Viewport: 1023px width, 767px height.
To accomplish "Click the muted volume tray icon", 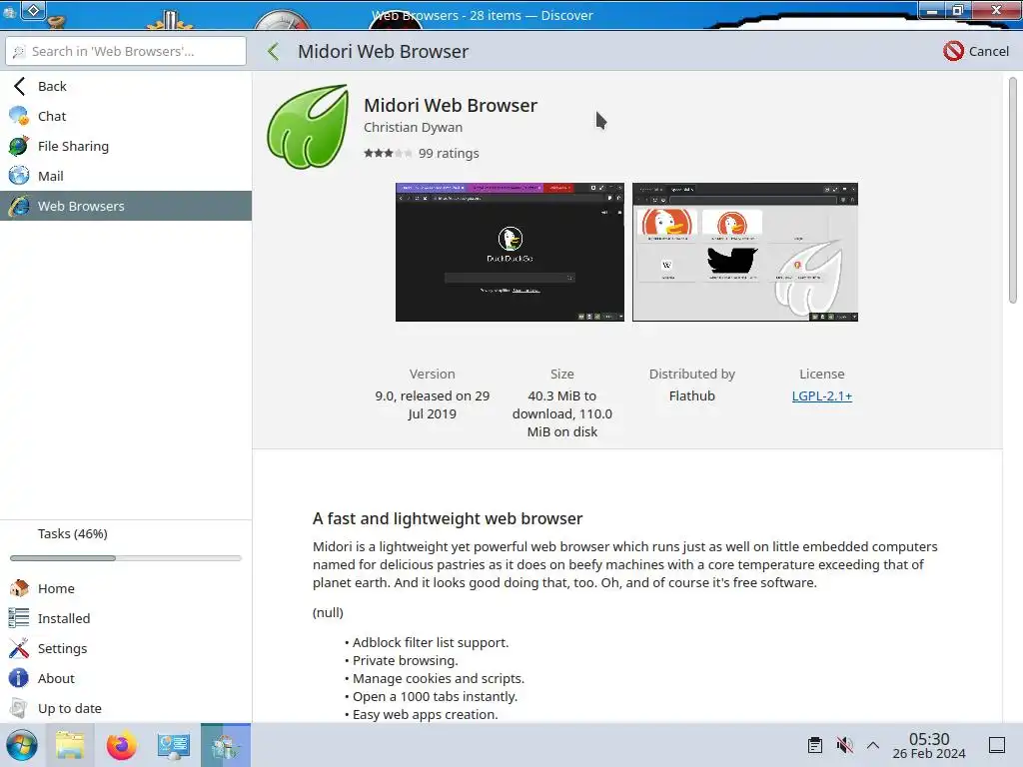I will 844,745.
